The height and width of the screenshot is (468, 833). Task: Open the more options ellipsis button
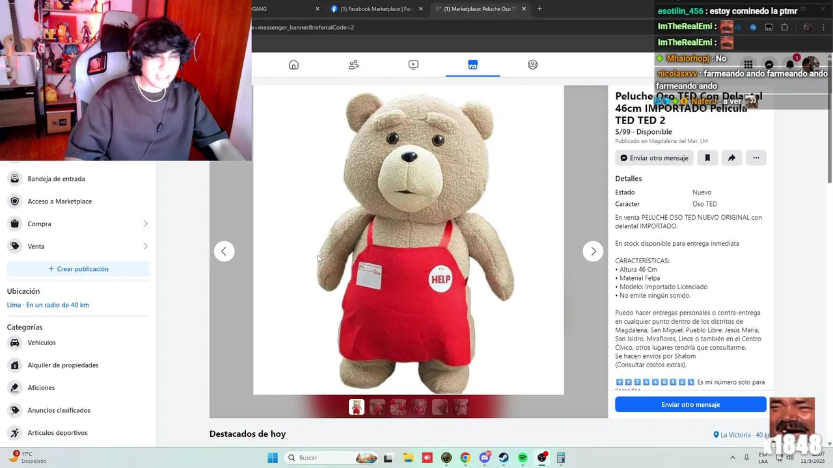[756, 158]
